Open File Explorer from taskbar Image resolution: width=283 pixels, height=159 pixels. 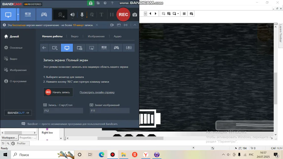(x=124, y=155)
